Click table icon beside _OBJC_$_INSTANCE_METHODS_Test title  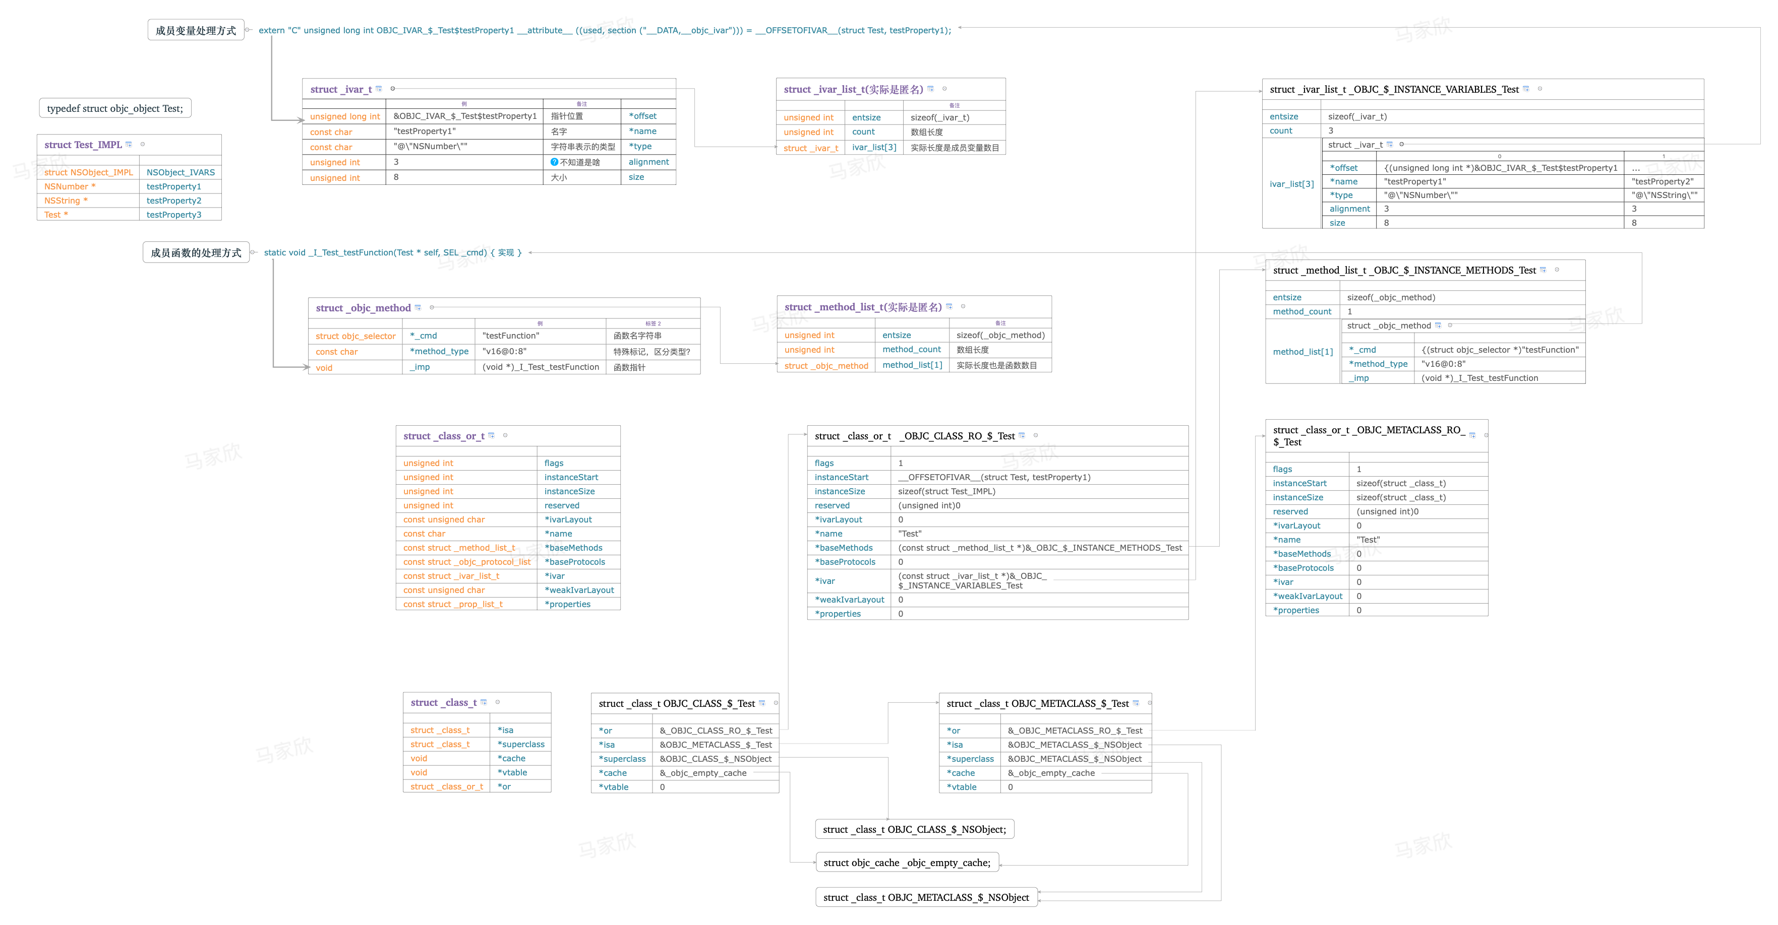(1543, 270)
